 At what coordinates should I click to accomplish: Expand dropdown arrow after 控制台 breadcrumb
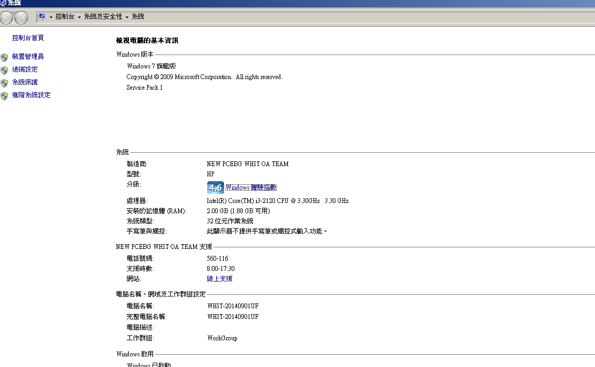pyautogui.click(x=79, y=17)
